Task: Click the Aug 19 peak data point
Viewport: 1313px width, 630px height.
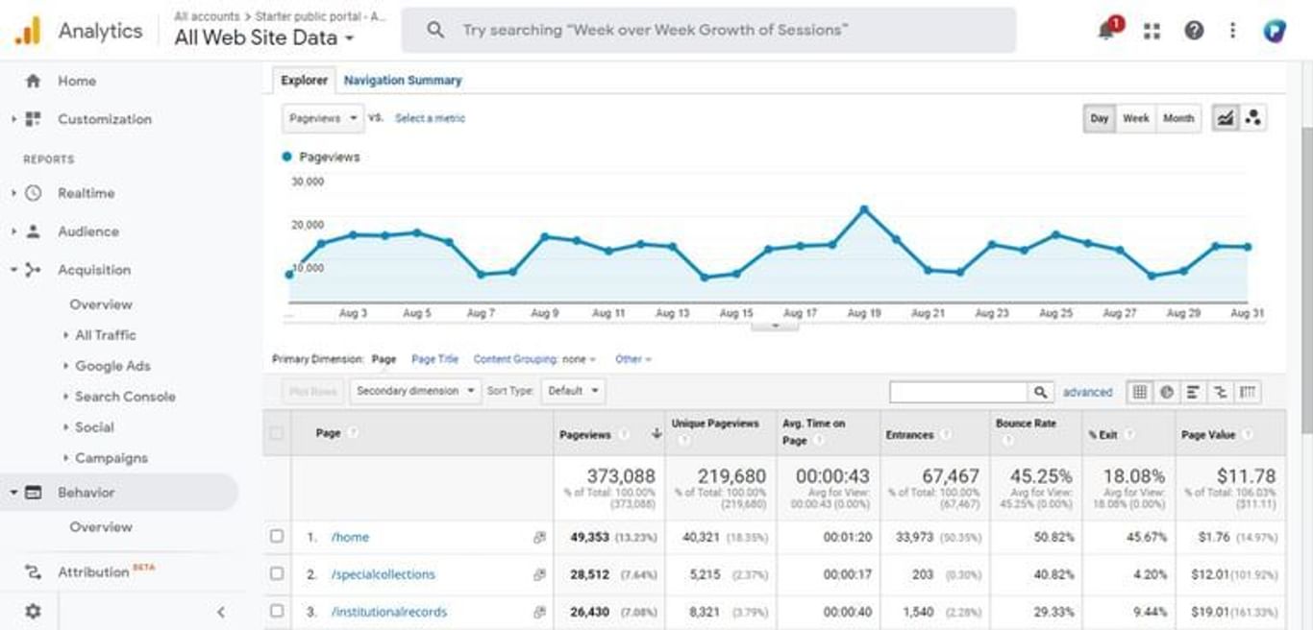Action: [x=864, y=208]
